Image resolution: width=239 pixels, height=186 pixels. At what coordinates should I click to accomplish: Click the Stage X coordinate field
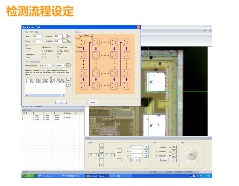[136, 147]
